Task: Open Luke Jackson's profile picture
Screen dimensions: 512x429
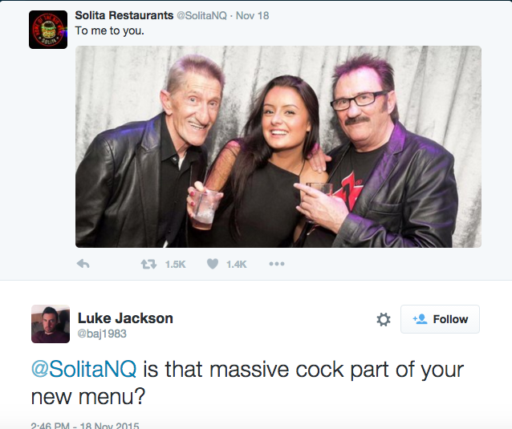Action: pos(51,324)
